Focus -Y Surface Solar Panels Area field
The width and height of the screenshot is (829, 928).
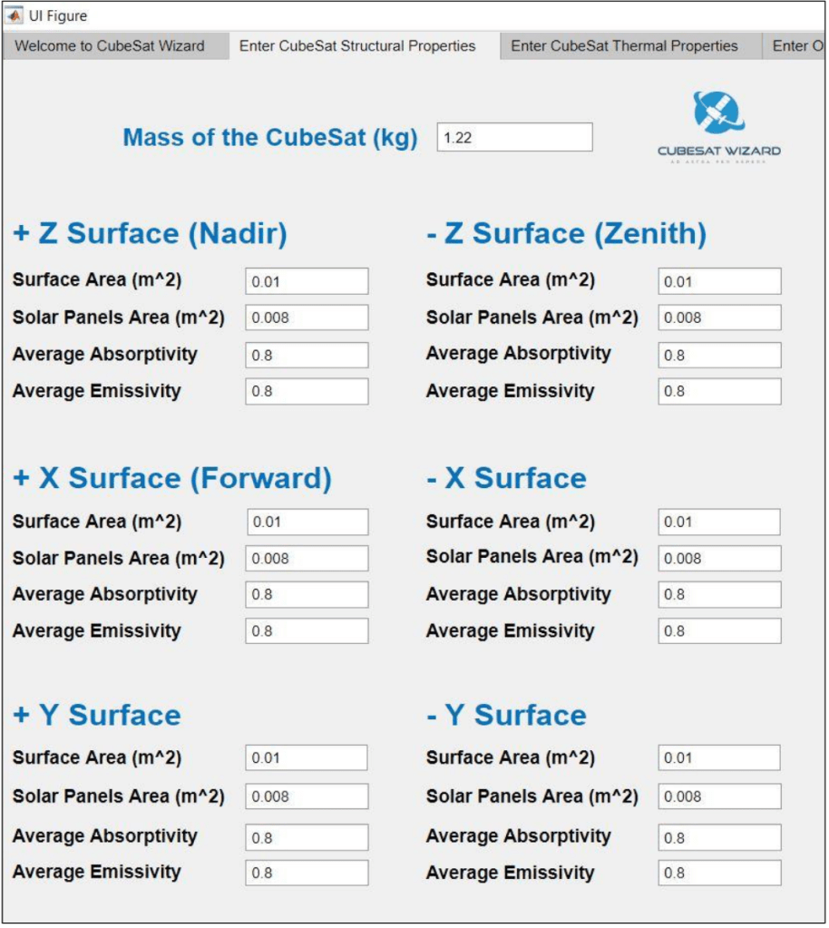[x=720, y=796]
